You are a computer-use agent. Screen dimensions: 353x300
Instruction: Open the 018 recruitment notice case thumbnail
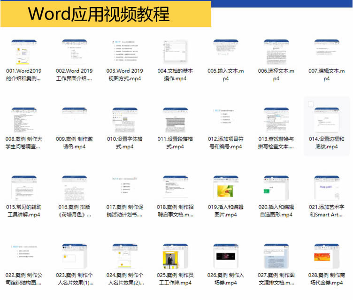[x=175, y=188]
